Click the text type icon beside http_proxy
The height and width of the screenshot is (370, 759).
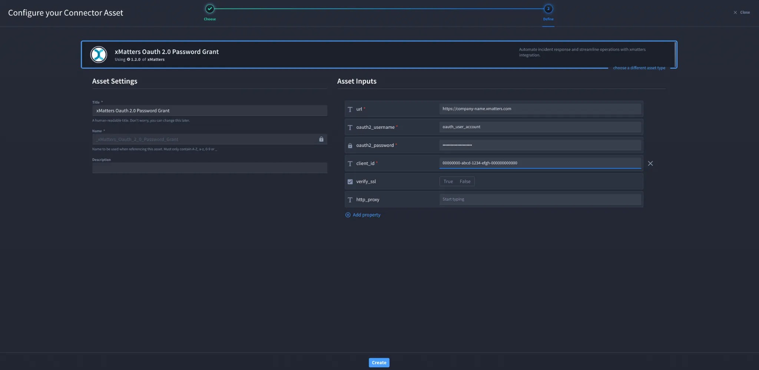coord(350,200)
